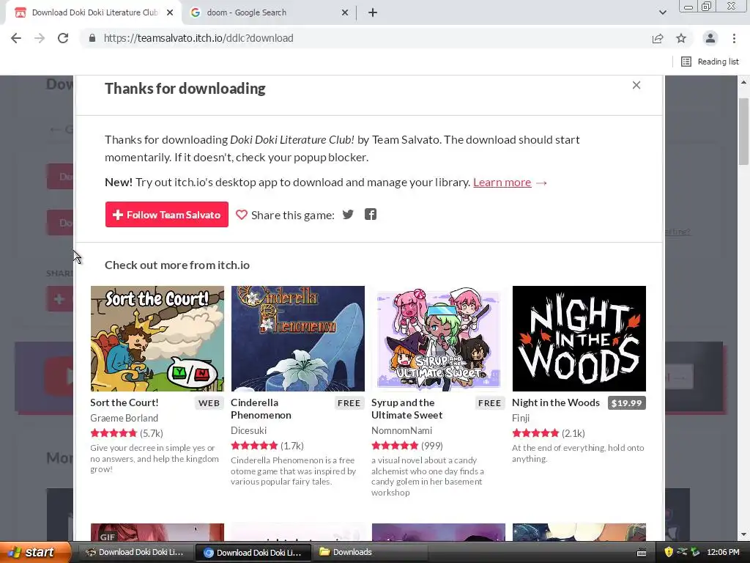Click the GIF thumbnail in the bottom row
This screenshot has height=563, width=750.
157,532
